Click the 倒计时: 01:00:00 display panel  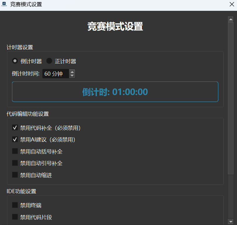[x=115, y=92]
